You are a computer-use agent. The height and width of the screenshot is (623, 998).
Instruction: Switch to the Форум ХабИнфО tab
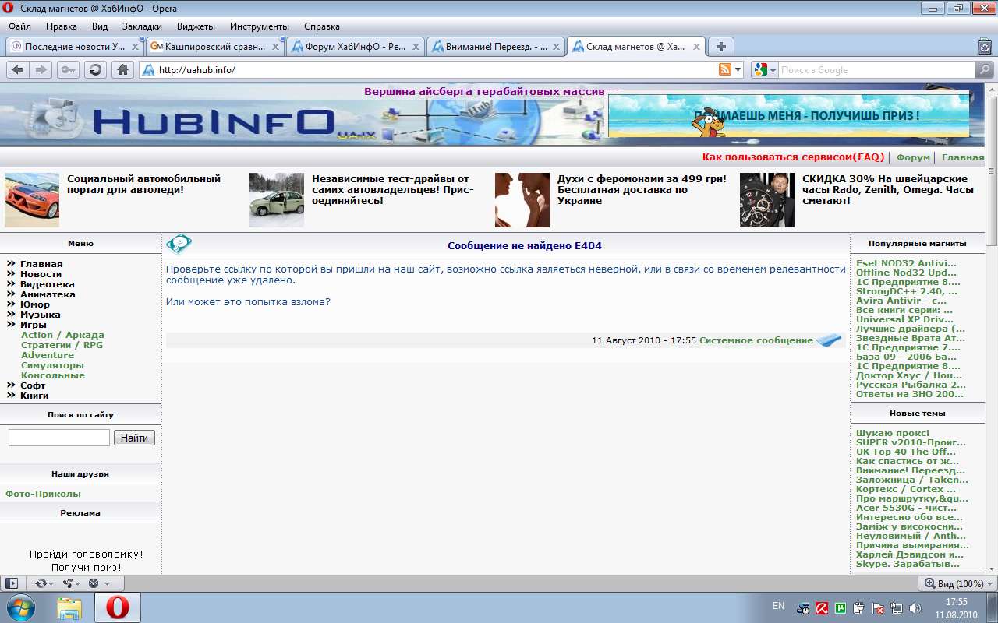click(355, 47)
